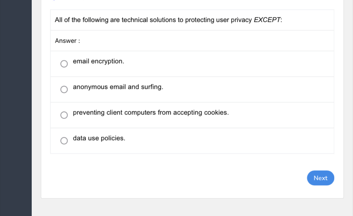Advance to the next question with Next

[320, 178]
